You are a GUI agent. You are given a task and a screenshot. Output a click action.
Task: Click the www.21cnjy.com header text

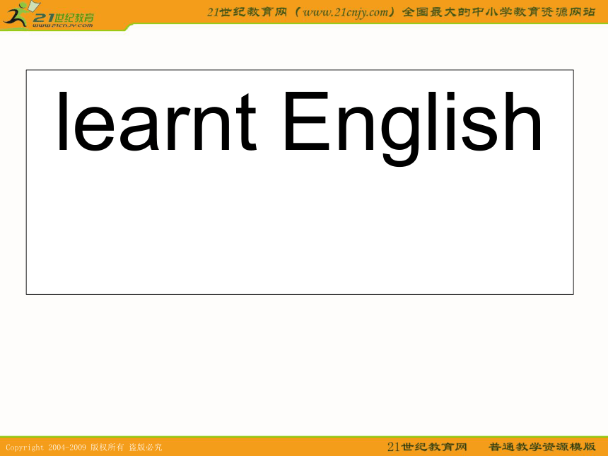point(346,12)
